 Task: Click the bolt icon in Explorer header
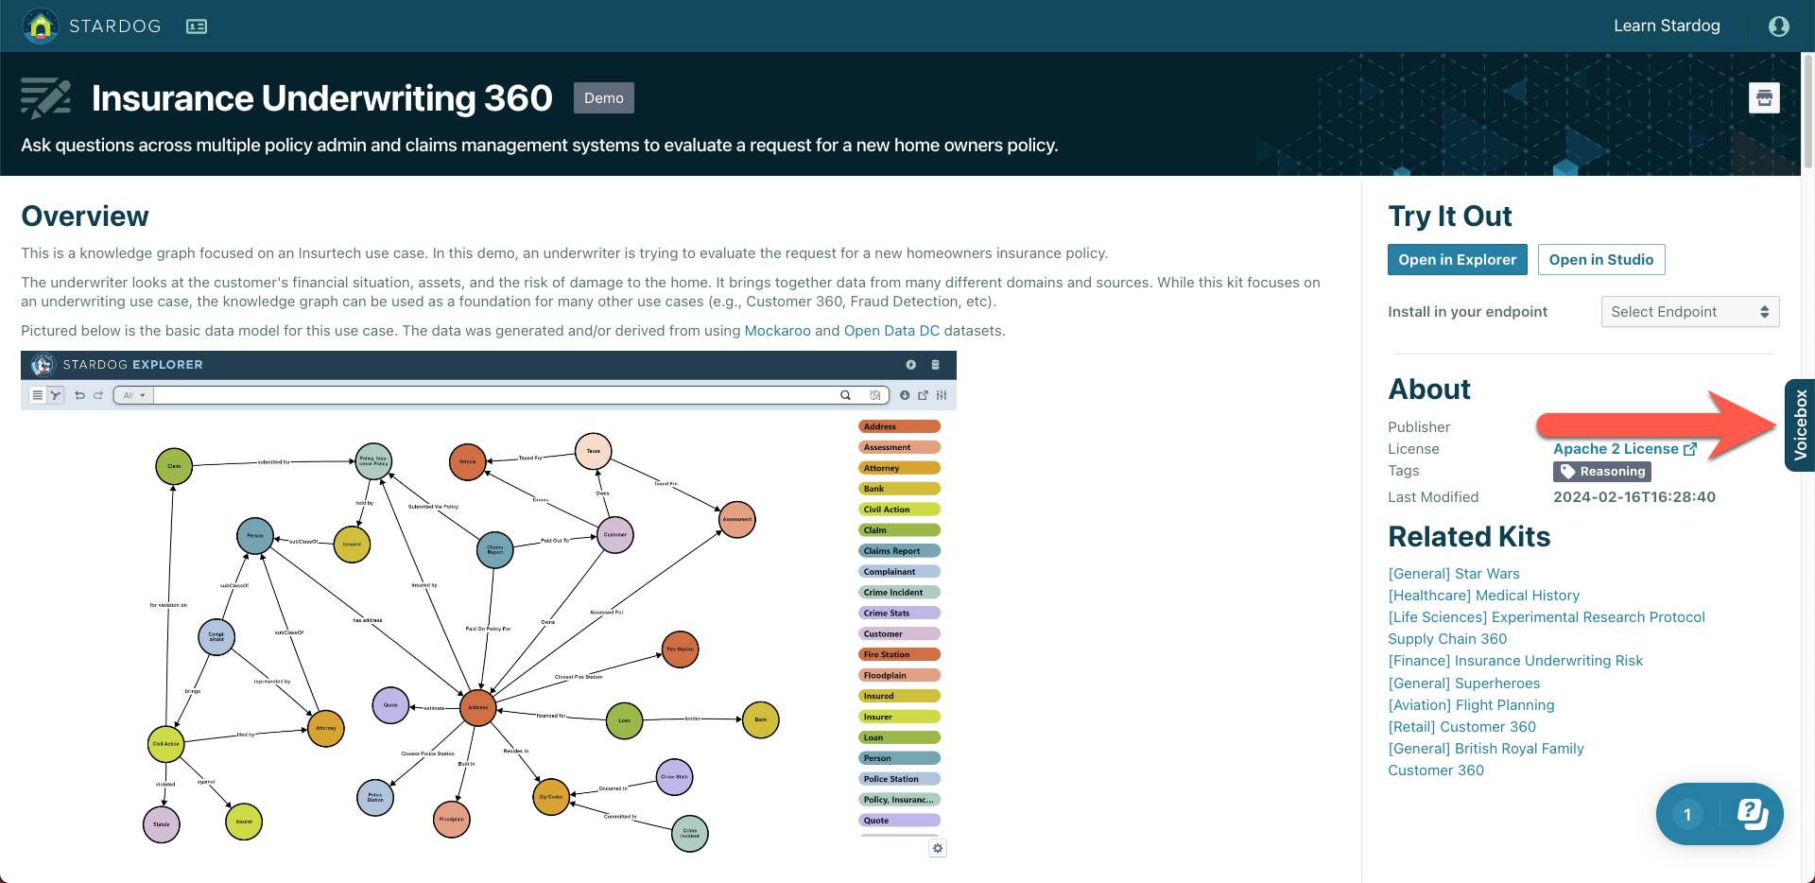click(x=911, y=365)
